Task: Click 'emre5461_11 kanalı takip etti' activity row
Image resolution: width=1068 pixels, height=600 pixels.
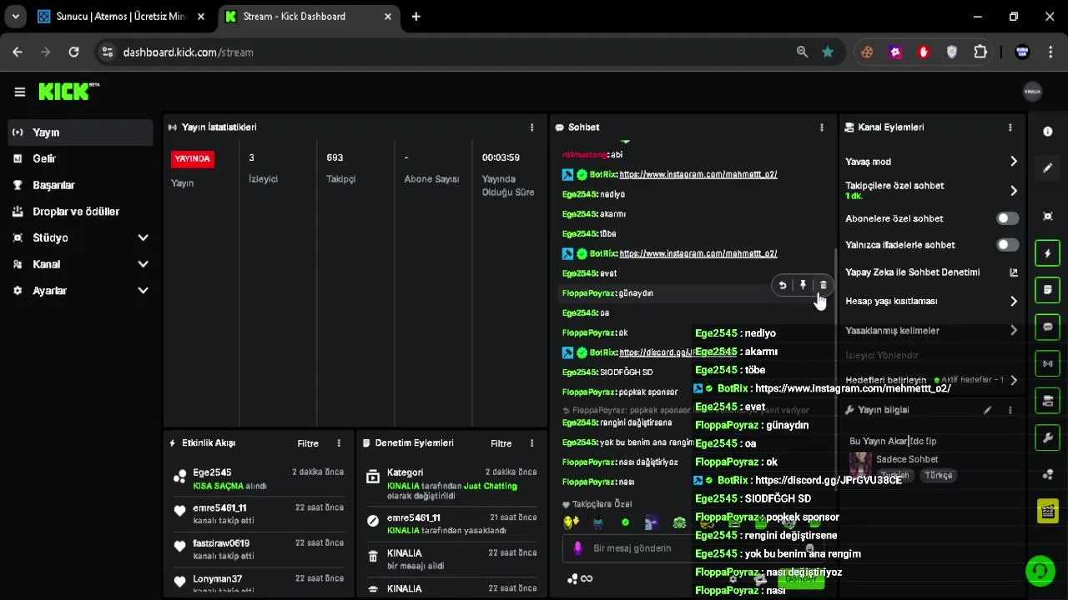Action: coord(259,514)
